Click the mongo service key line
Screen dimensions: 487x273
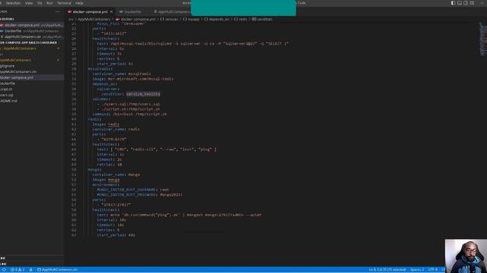pos(94,170)
